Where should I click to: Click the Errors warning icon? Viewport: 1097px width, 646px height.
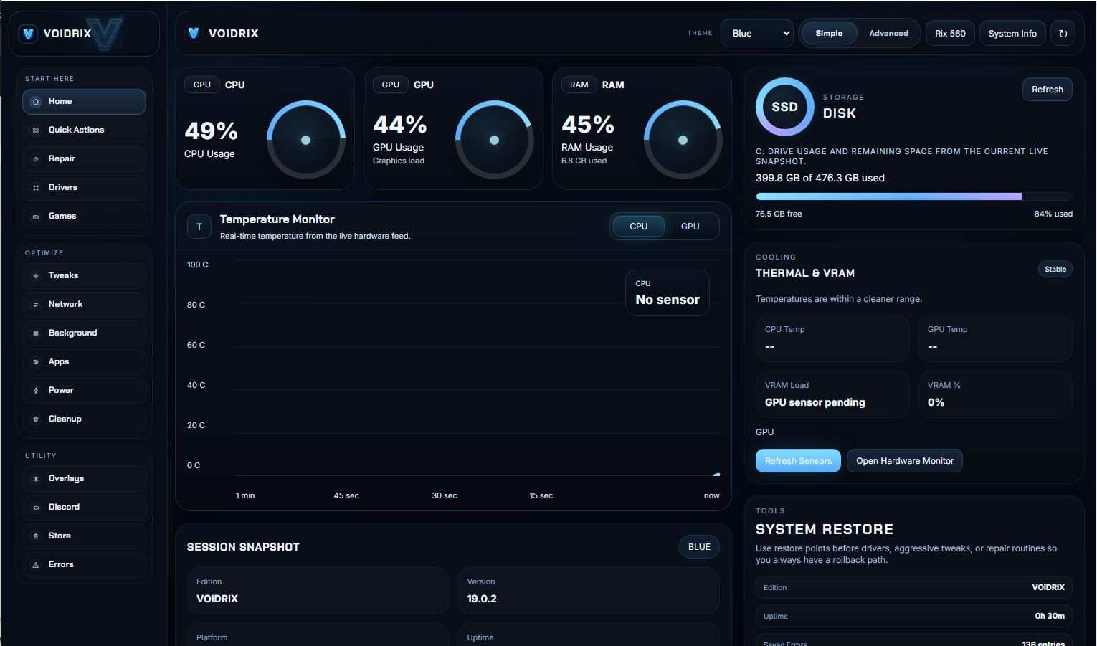(x=36, y=565)
